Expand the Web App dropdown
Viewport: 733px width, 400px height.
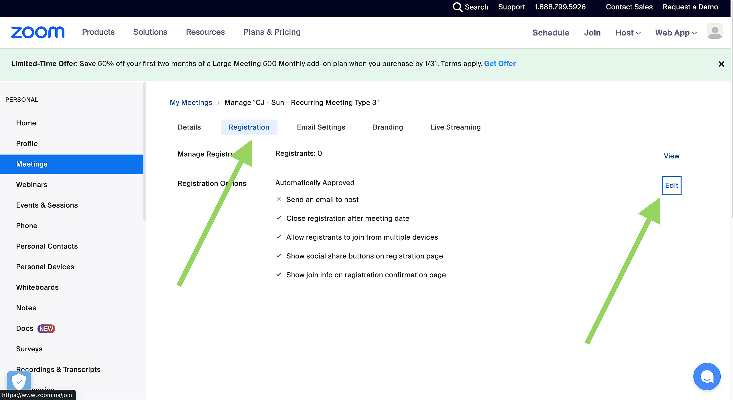click(x=676, y=33)
